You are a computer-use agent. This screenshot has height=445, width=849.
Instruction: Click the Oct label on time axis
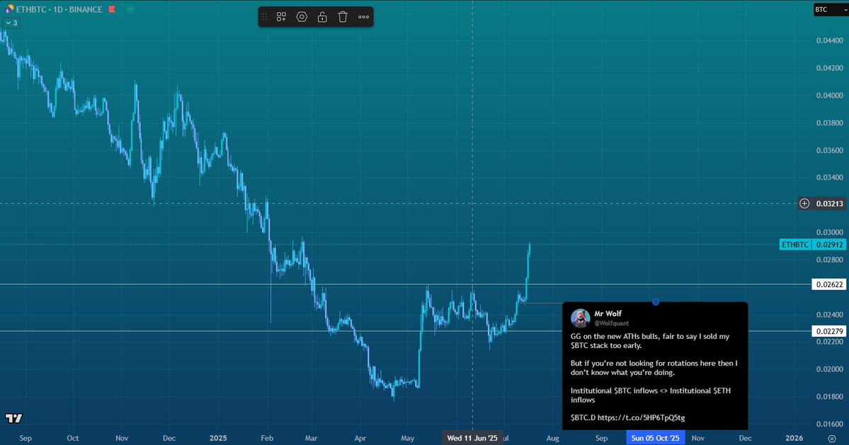coord(72,438)
